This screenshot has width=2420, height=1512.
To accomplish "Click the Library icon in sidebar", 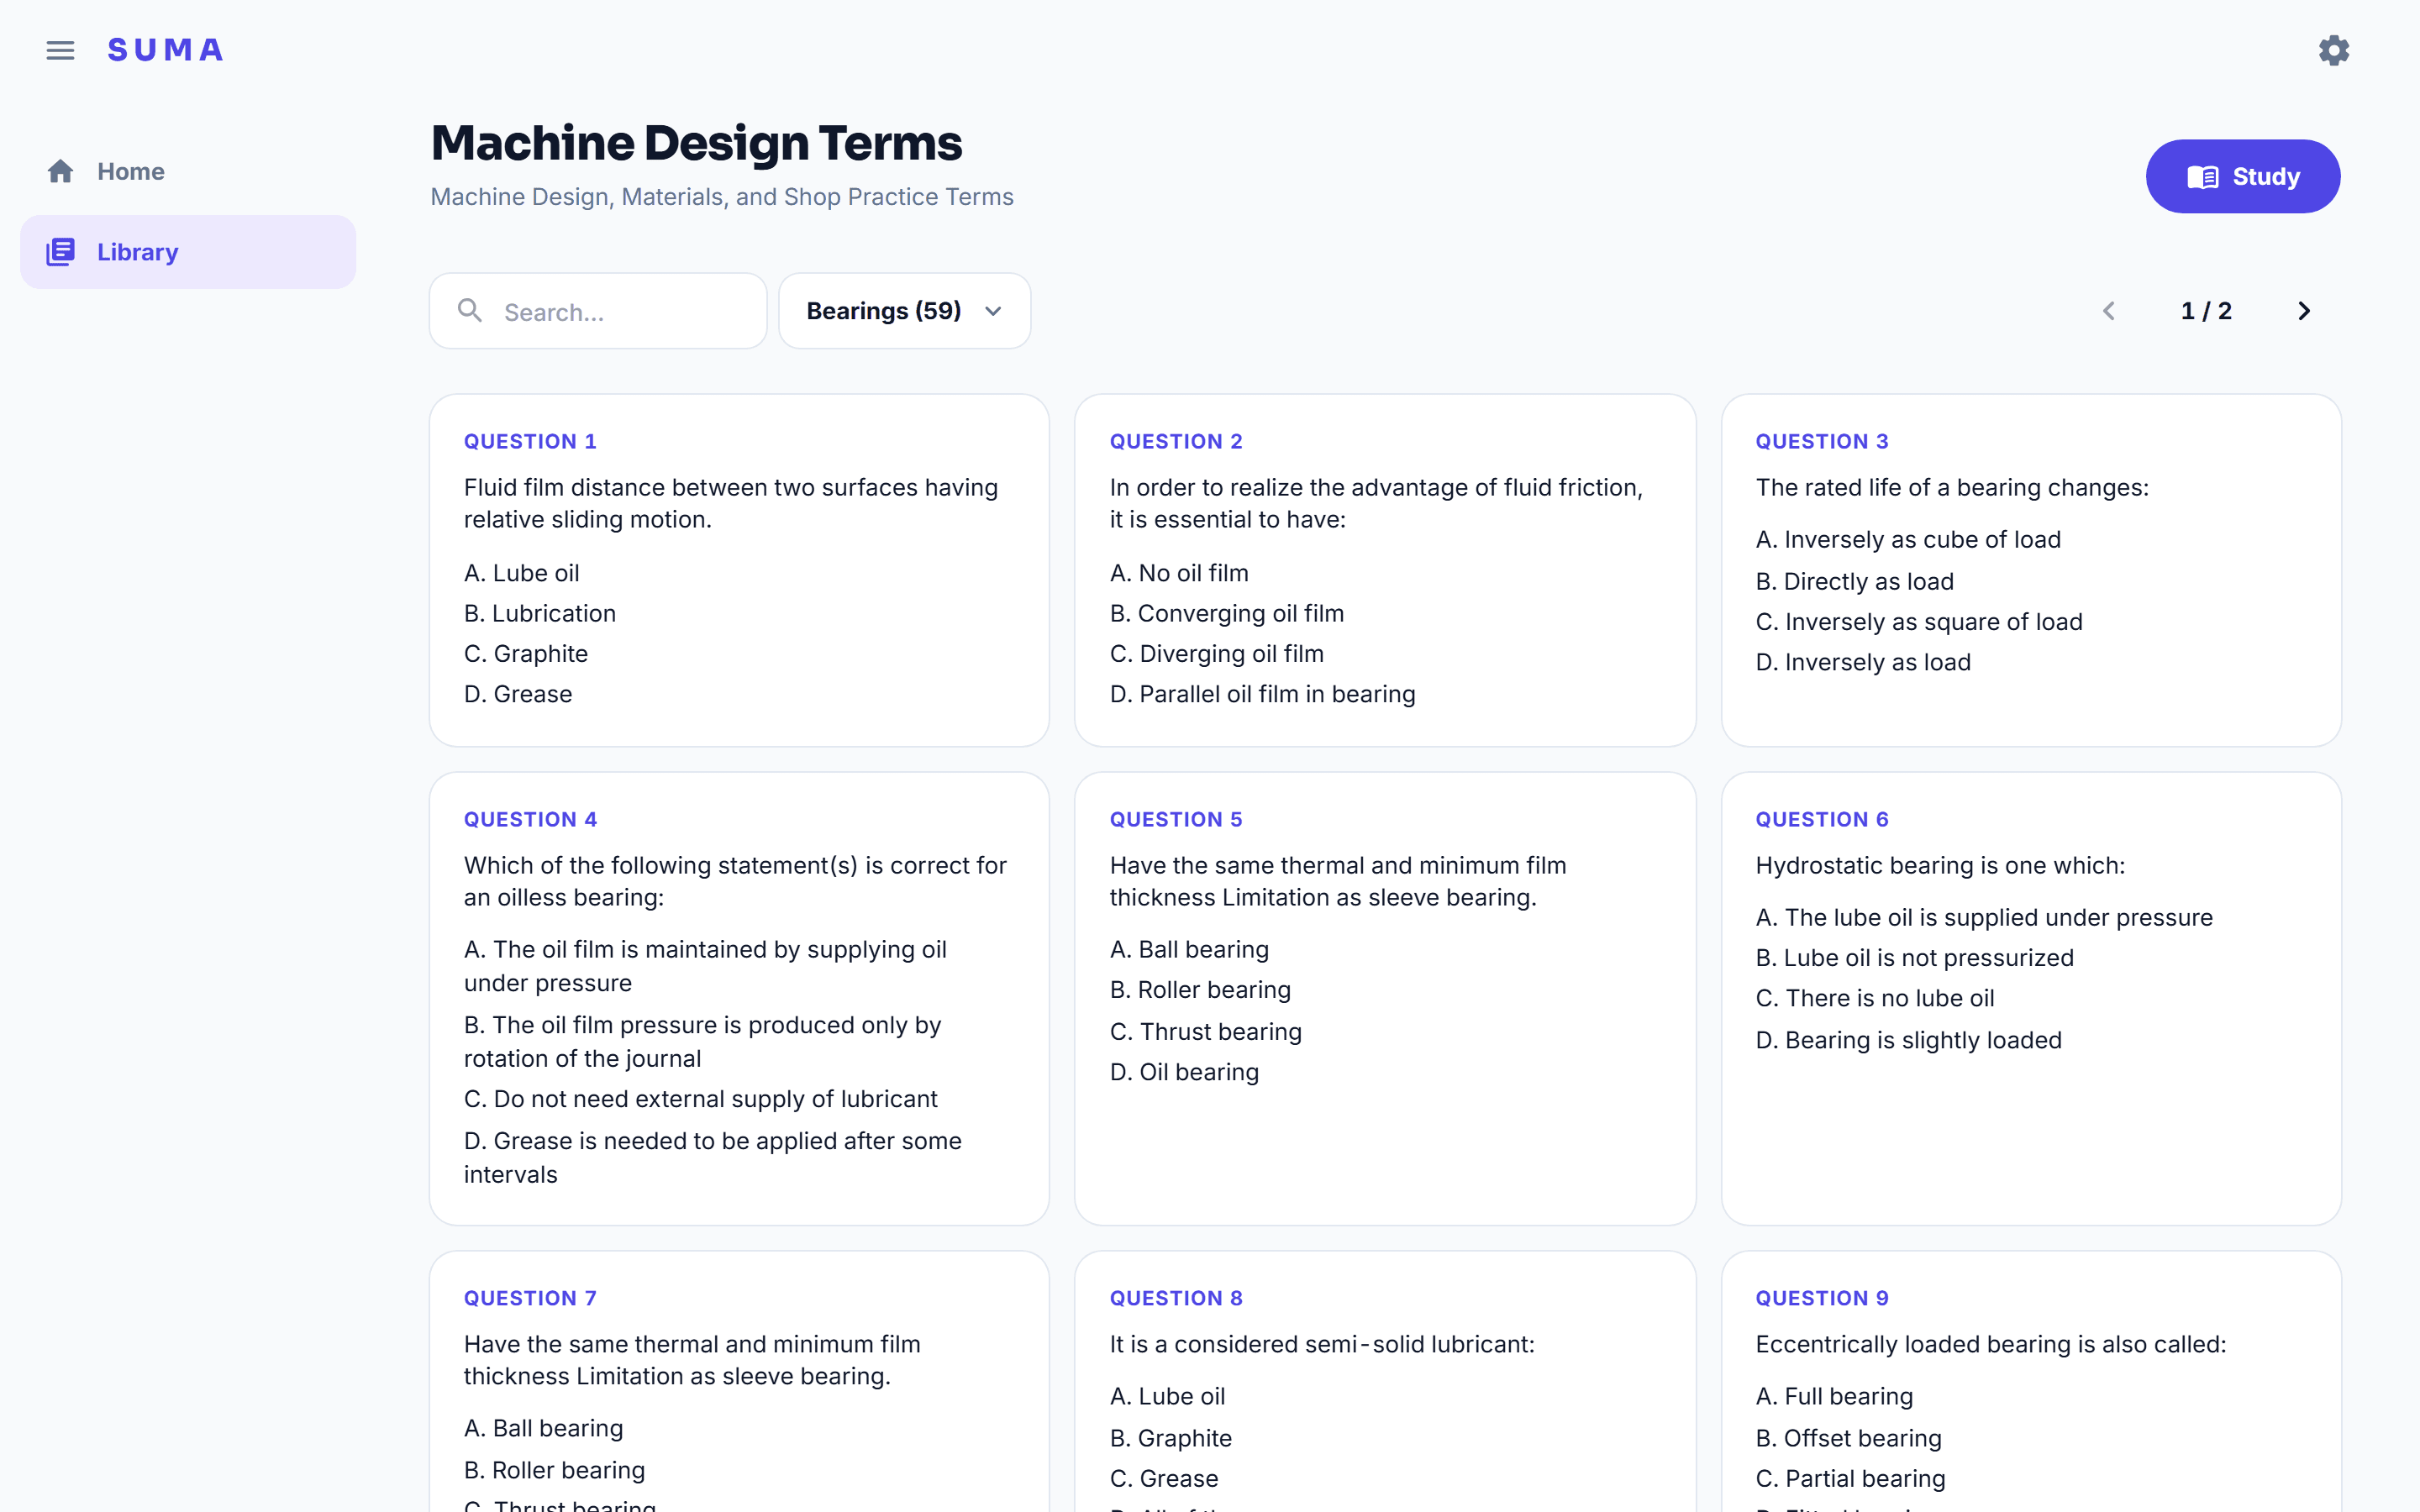I will pos(60,252).
